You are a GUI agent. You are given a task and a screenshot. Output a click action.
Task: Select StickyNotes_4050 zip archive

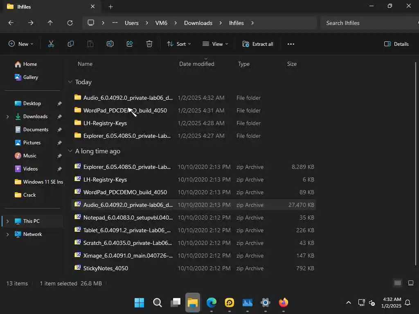(x=194, y=268)
